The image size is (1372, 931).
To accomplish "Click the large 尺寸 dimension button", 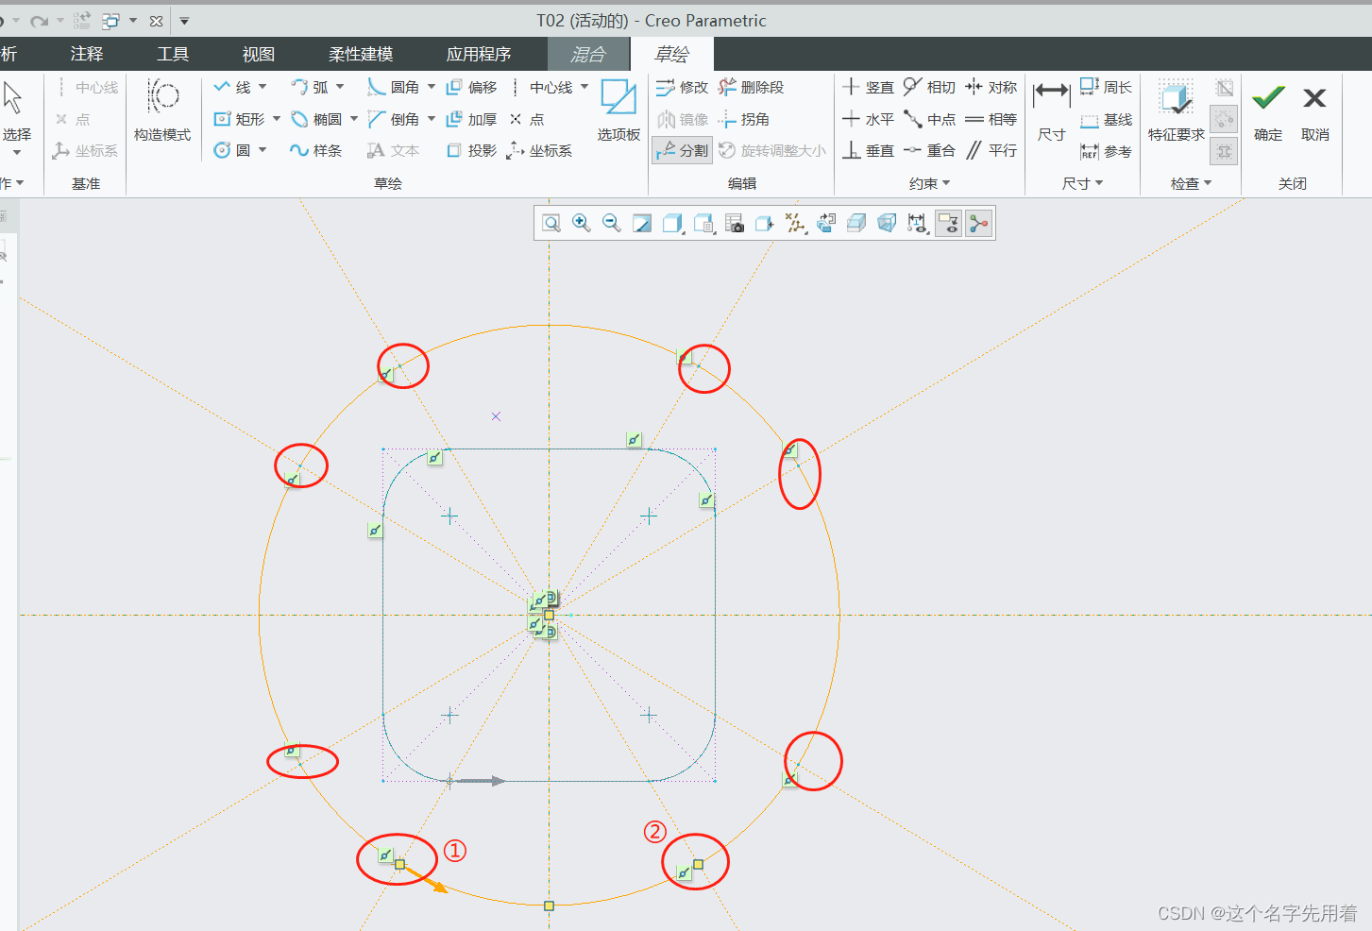I will (x=1052, y=111).
